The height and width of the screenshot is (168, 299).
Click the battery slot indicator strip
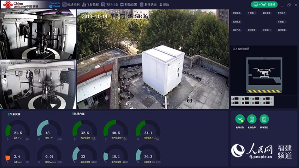[x=252, y=101]
